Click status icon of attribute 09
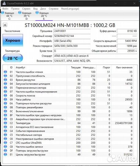This screenshot has width=140, height=166. point(5,99)
